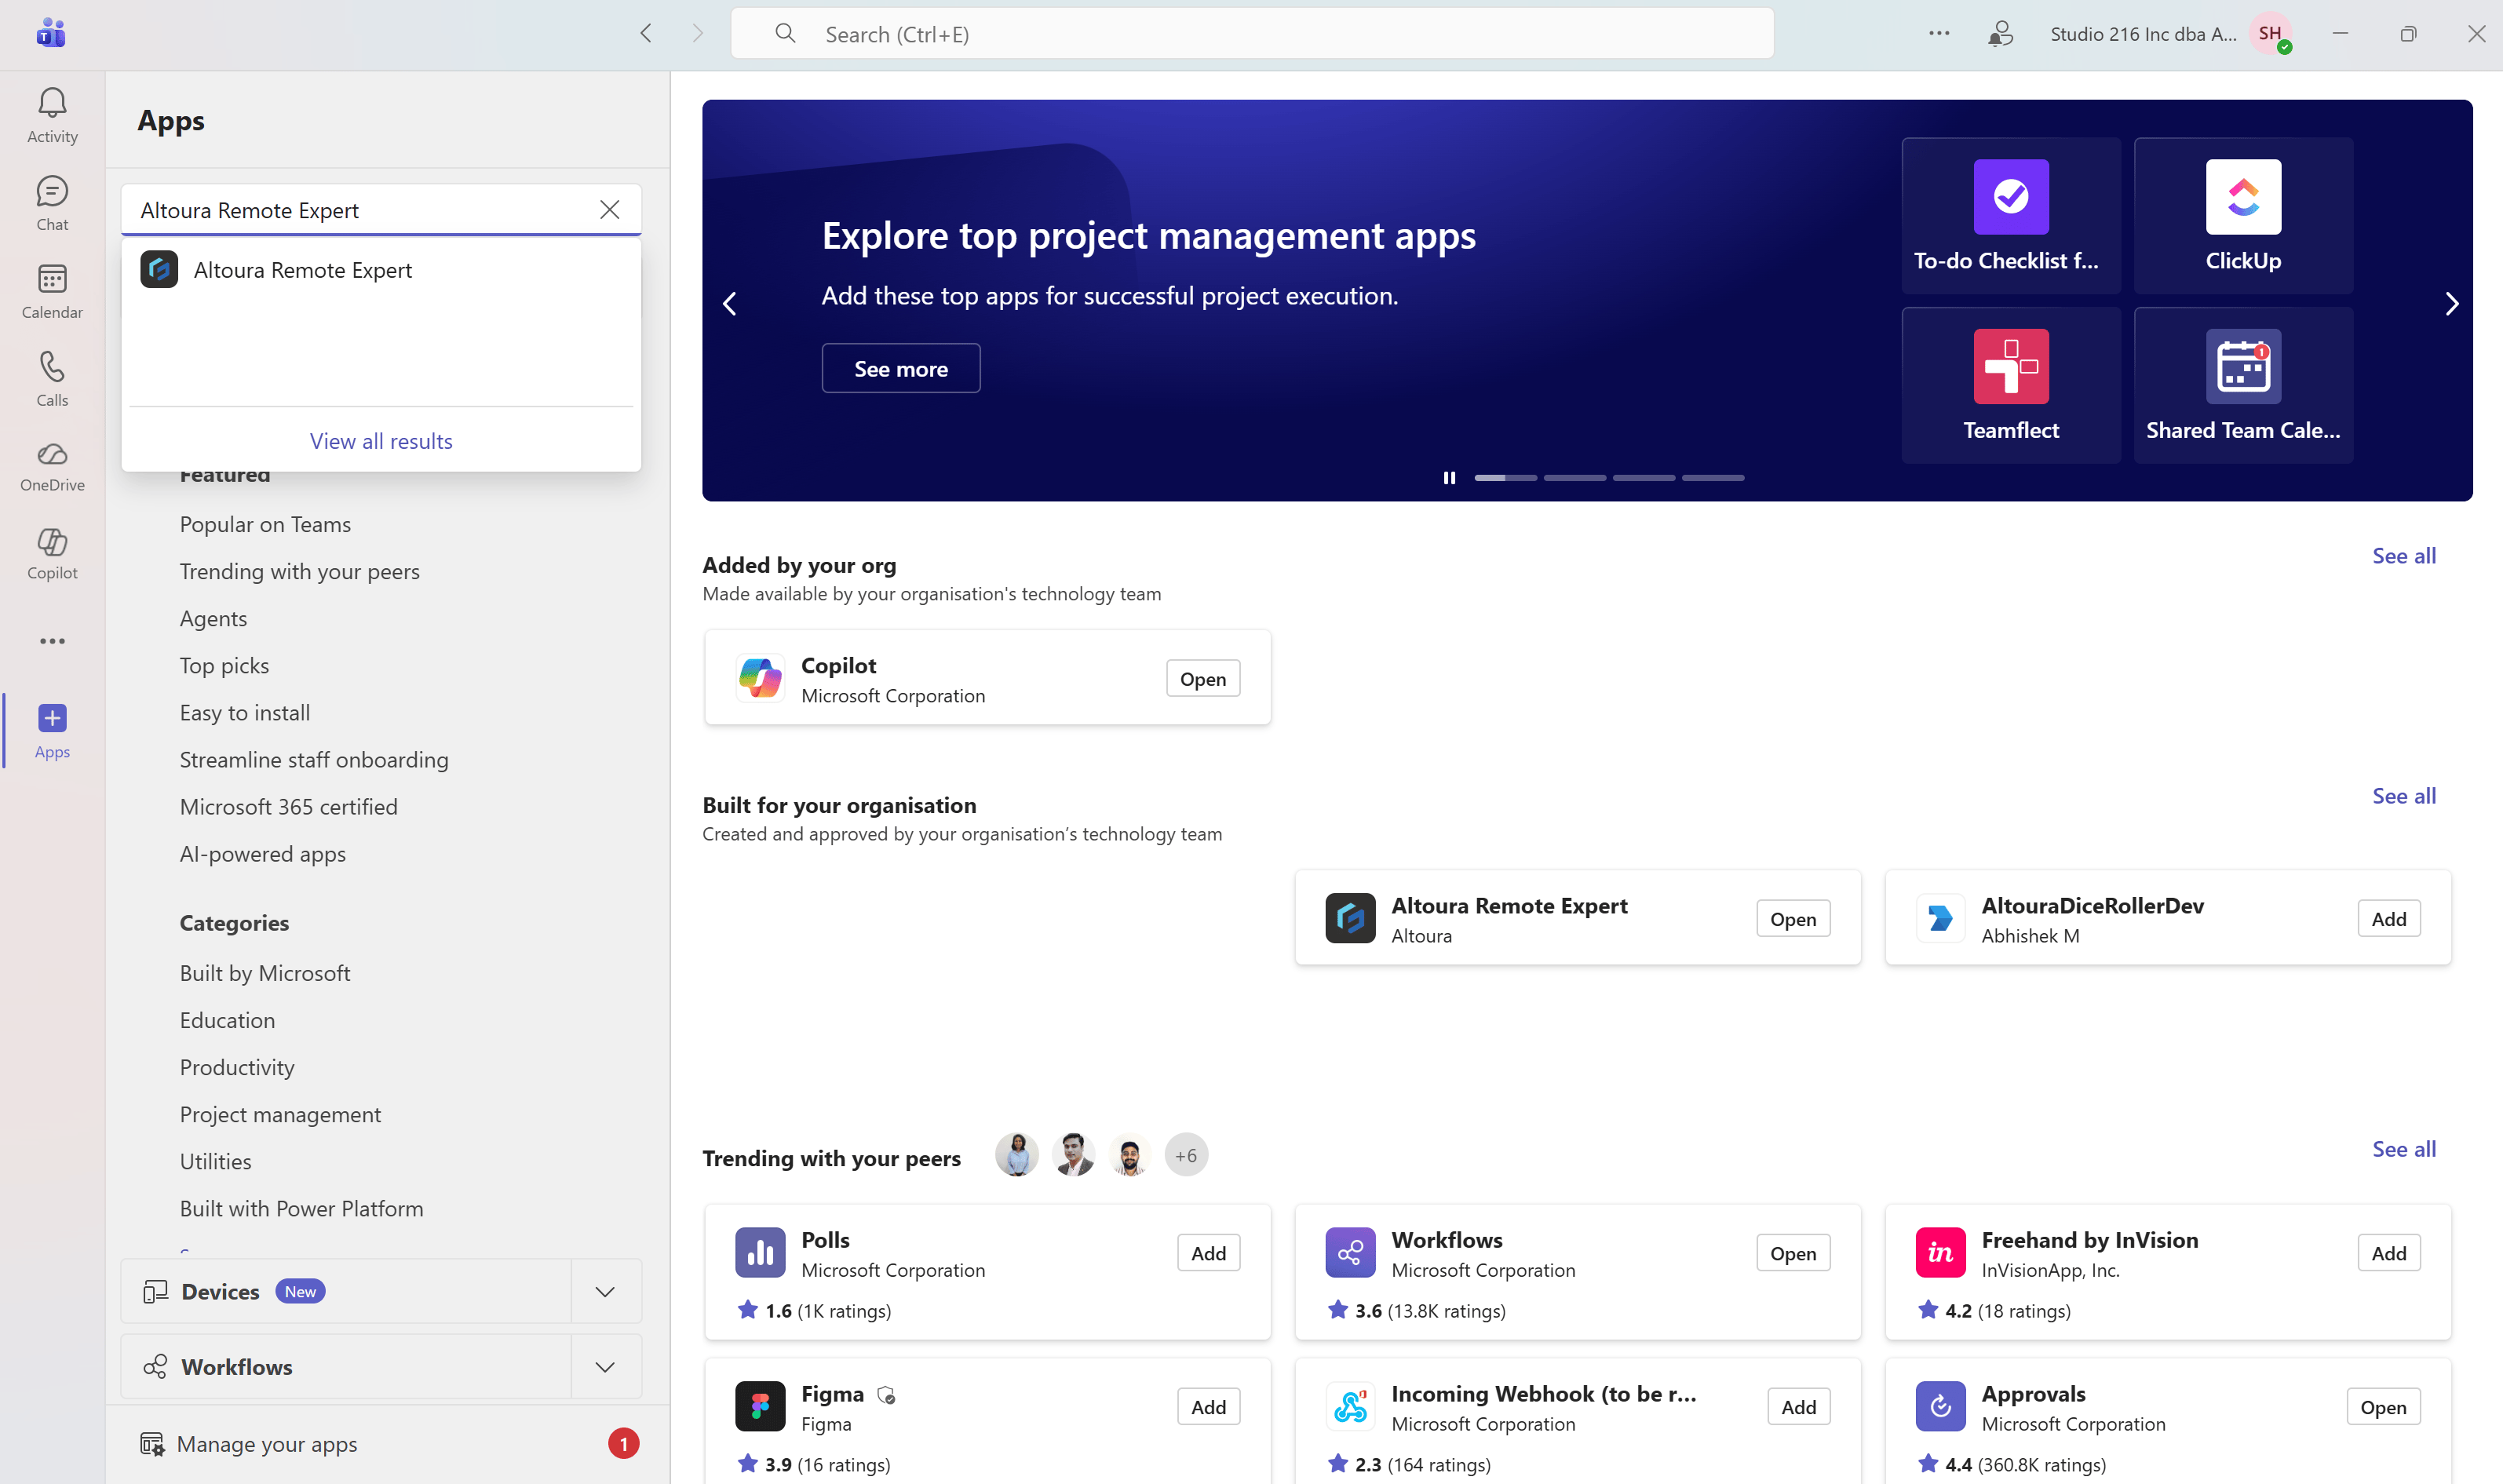Click the Microsoft Teams logo
Screen dimensions: 2503x1484
[x=51, y=33]
